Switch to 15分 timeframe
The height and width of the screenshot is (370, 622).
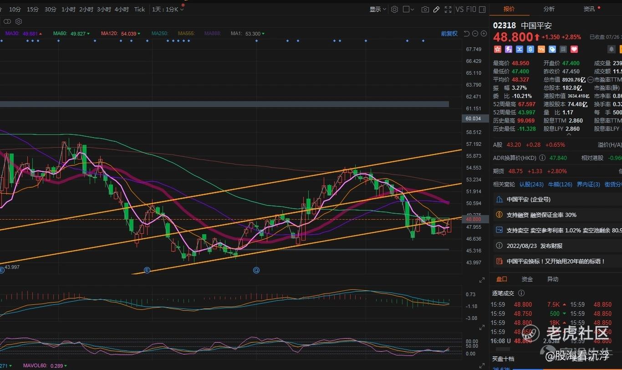click(33, 9)
